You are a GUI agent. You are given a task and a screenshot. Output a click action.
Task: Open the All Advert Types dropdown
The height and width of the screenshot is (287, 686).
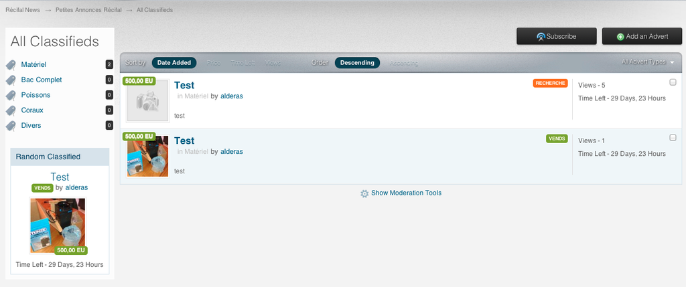click(647, 62)
